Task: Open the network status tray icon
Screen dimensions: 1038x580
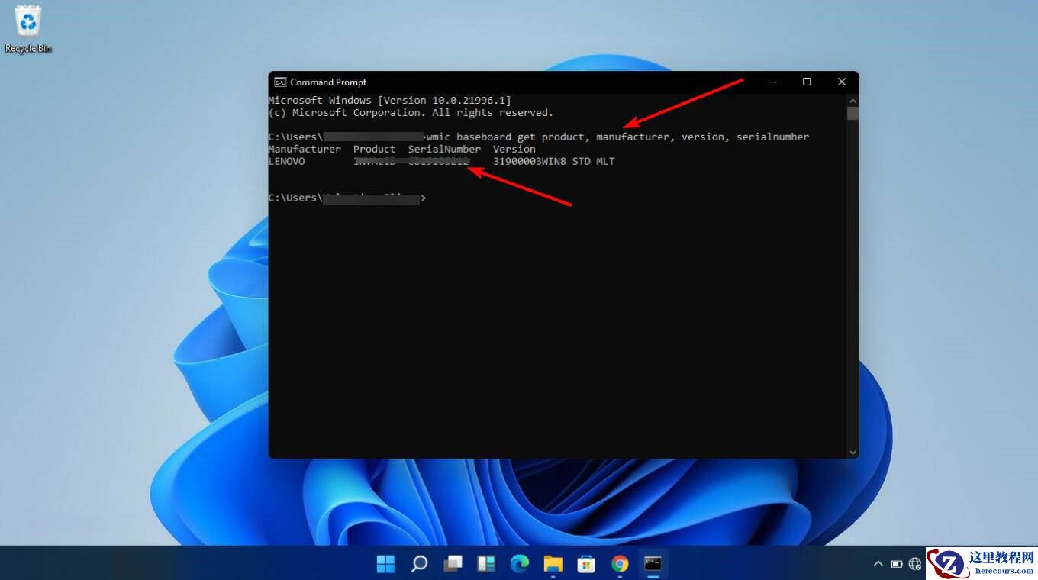Action: tap(914, 563)
